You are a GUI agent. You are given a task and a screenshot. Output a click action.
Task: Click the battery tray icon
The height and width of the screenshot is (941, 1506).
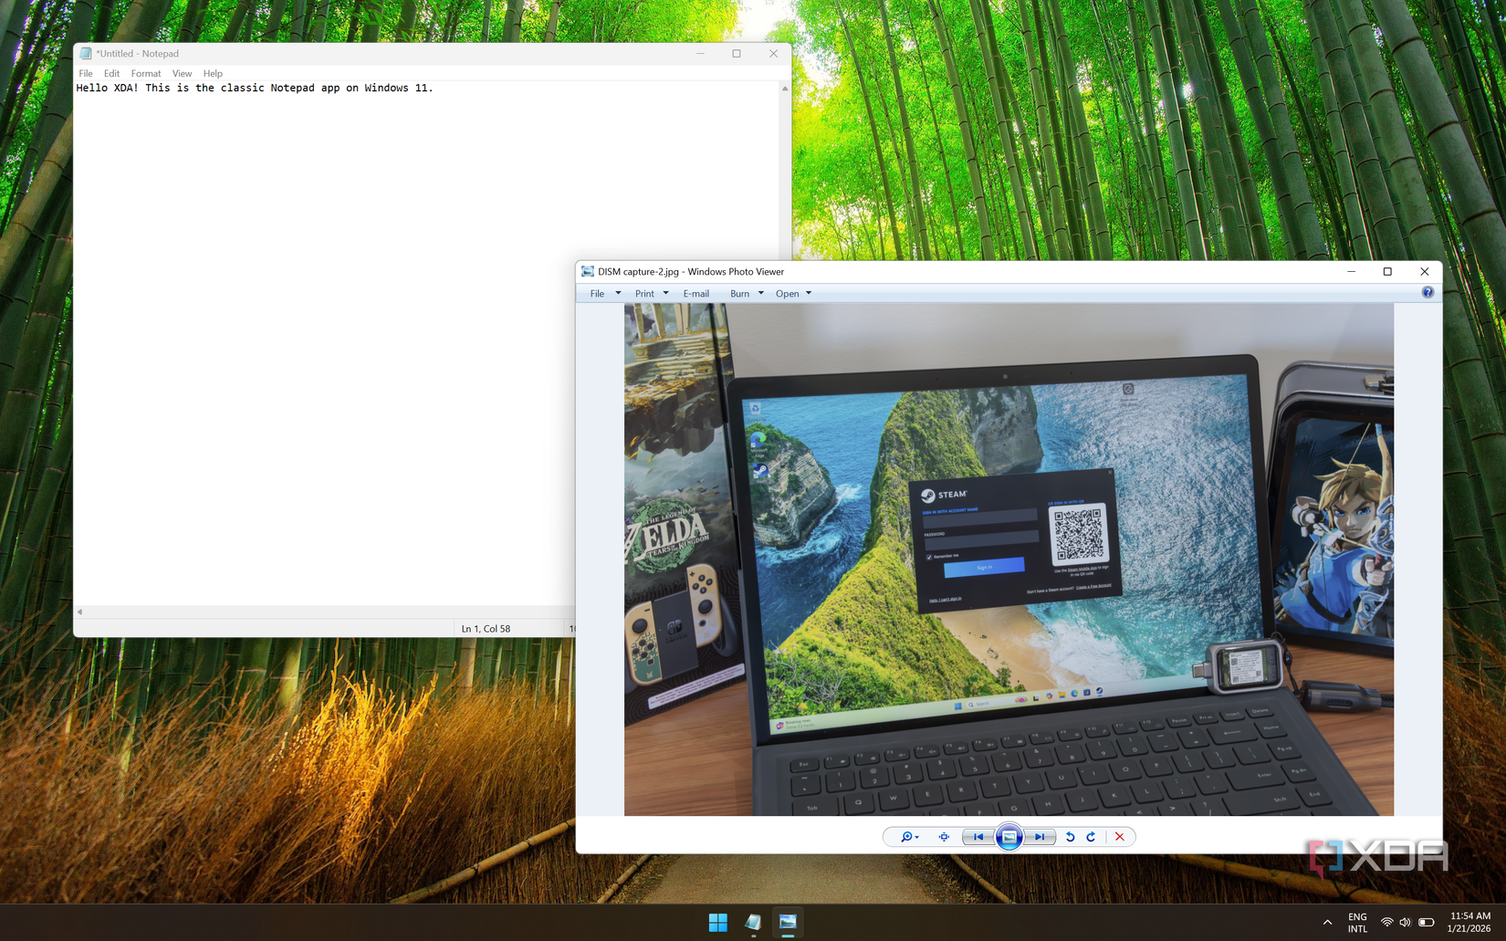click(1426, 923)
